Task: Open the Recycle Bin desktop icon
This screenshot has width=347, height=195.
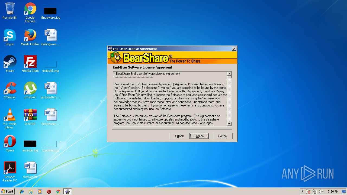Action: point(10,11)
